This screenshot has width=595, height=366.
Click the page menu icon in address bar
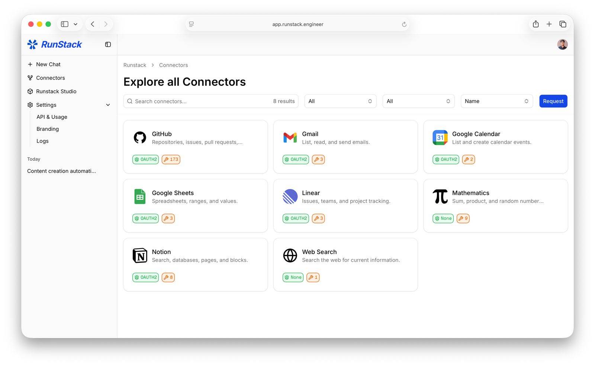[x=191, y=24]
